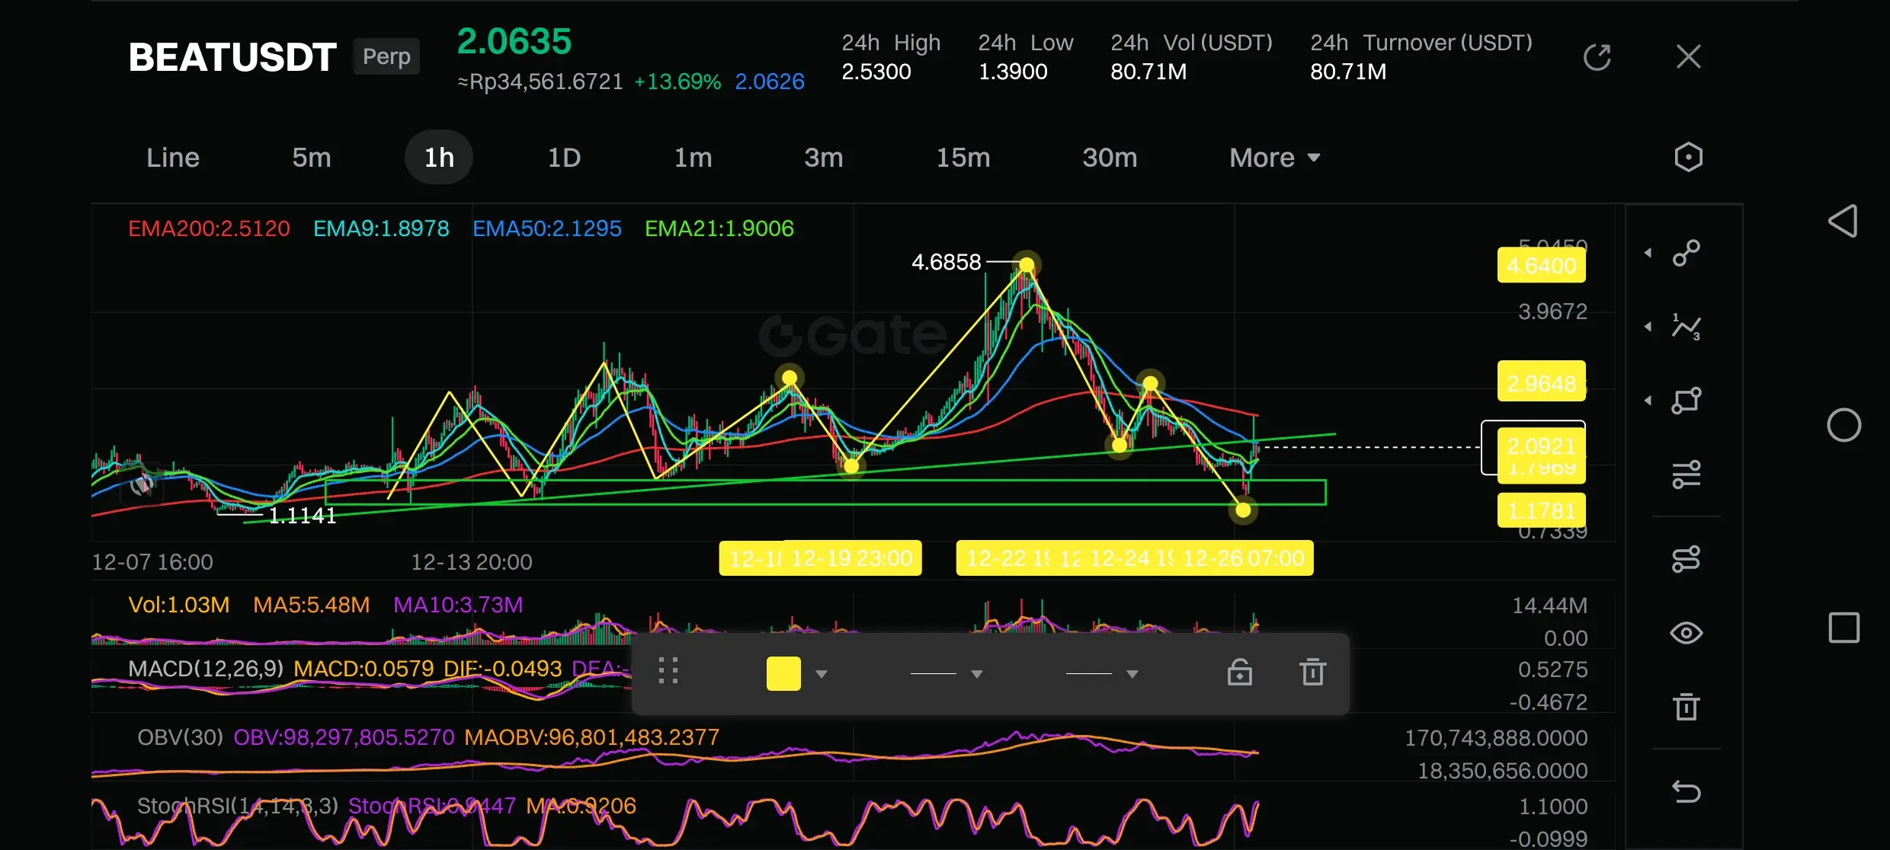This screenshot has height=850, width=1890.
Task: Toggle lock on selected drawing
Action: coord(1239,673)
